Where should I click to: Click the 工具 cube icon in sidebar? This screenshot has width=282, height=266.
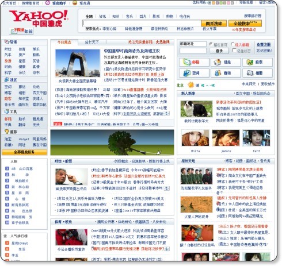click(x=7, y=111)
